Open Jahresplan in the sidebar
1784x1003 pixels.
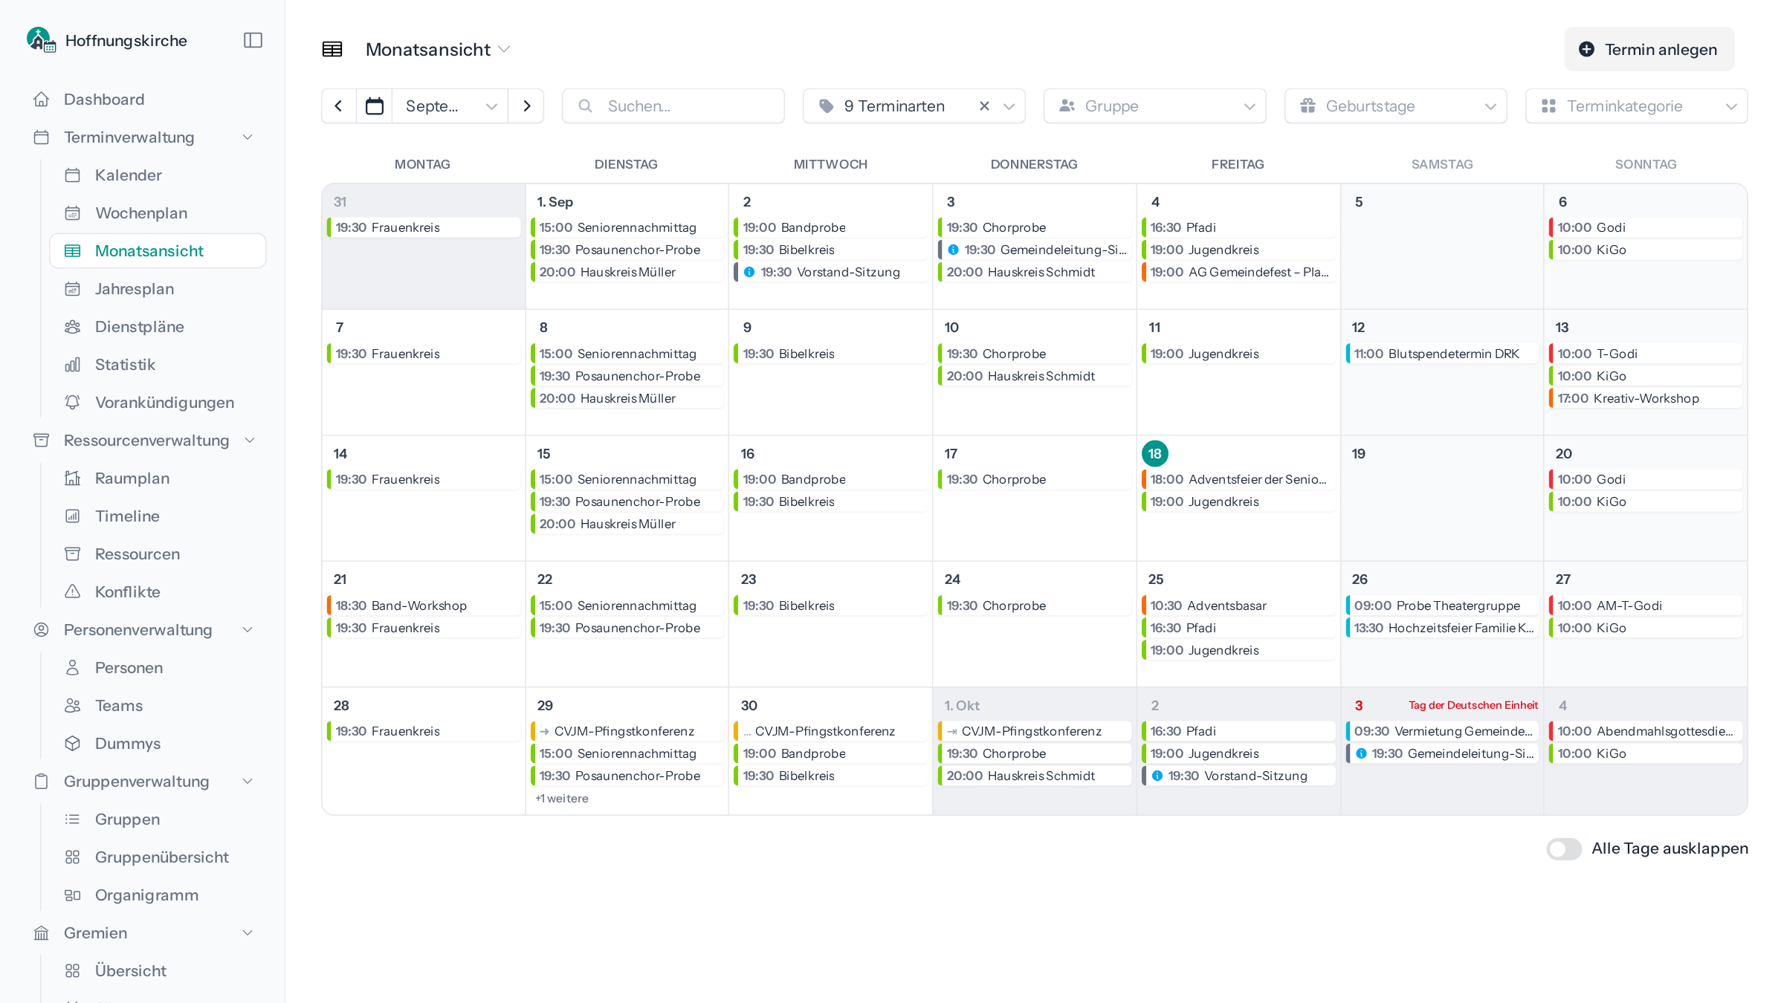point(158,289)
